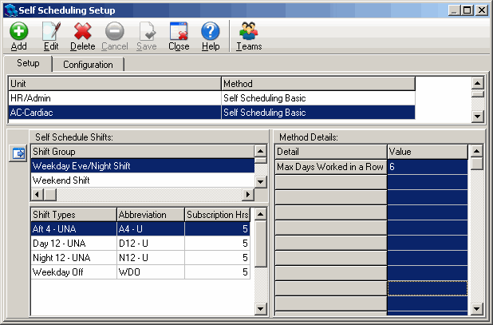Select the Night 12 - UNA row

tap(73, 258)
